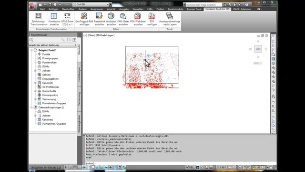
Task: Click the search input field in title bar
Action: pyautogui.click(x=203, y=5)
